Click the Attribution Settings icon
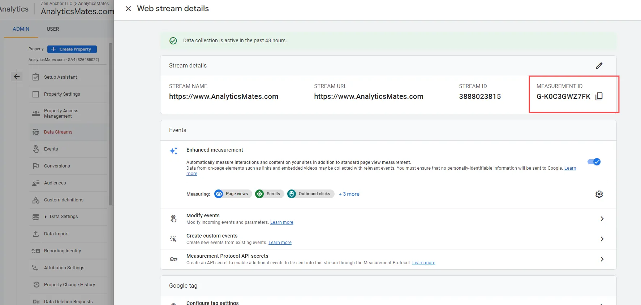641x305 pixels. [35, 268]
